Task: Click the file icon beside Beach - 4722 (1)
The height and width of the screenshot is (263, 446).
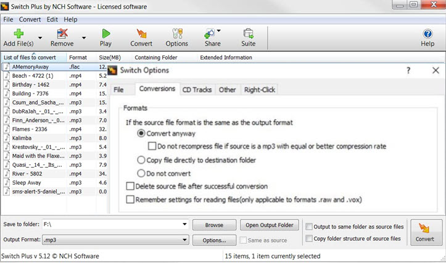Action: (7, 76)
